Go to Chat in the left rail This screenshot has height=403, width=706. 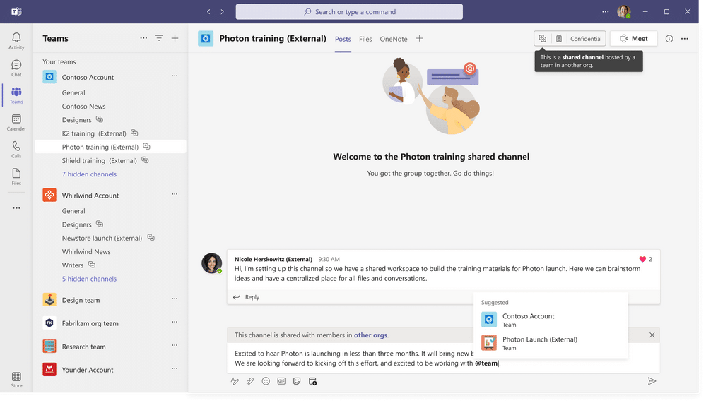16,68
